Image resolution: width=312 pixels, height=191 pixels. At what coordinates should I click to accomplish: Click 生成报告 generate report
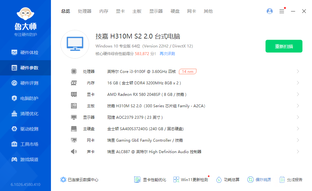coord(291,180)
